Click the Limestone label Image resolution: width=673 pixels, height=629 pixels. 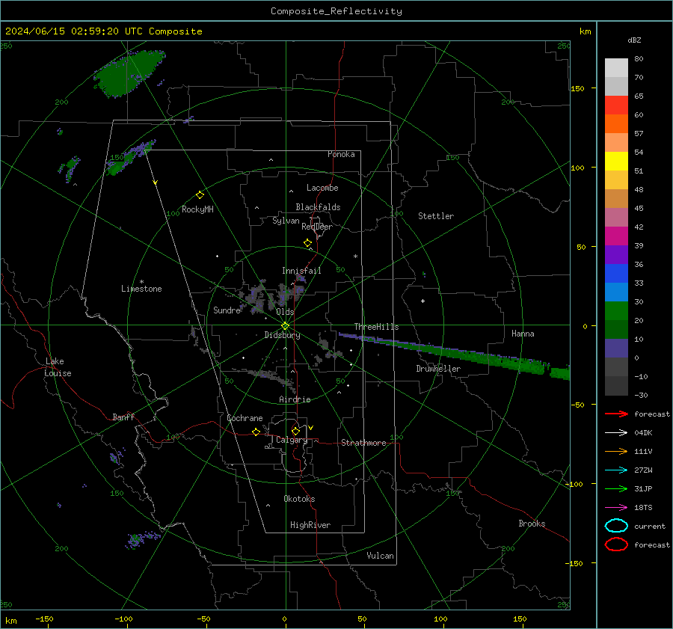pos(141,289)
